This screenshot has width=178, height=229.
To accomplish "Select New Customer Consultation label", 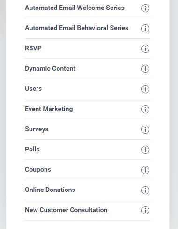I will (x=66, y=210).
